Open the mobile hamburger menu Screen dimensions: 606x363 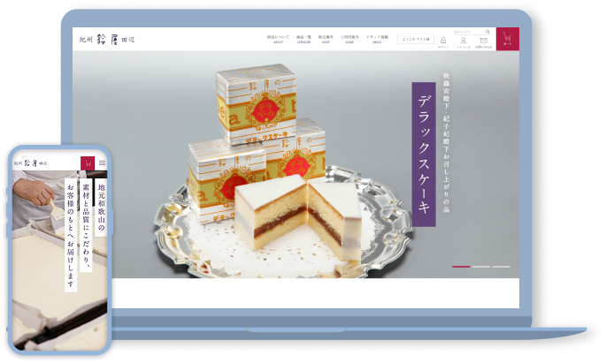102,163
